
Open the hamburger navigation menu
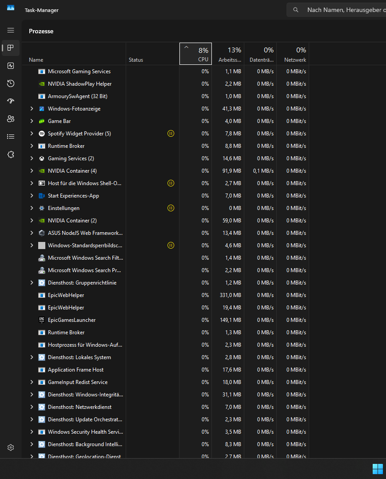pos(11,30)
